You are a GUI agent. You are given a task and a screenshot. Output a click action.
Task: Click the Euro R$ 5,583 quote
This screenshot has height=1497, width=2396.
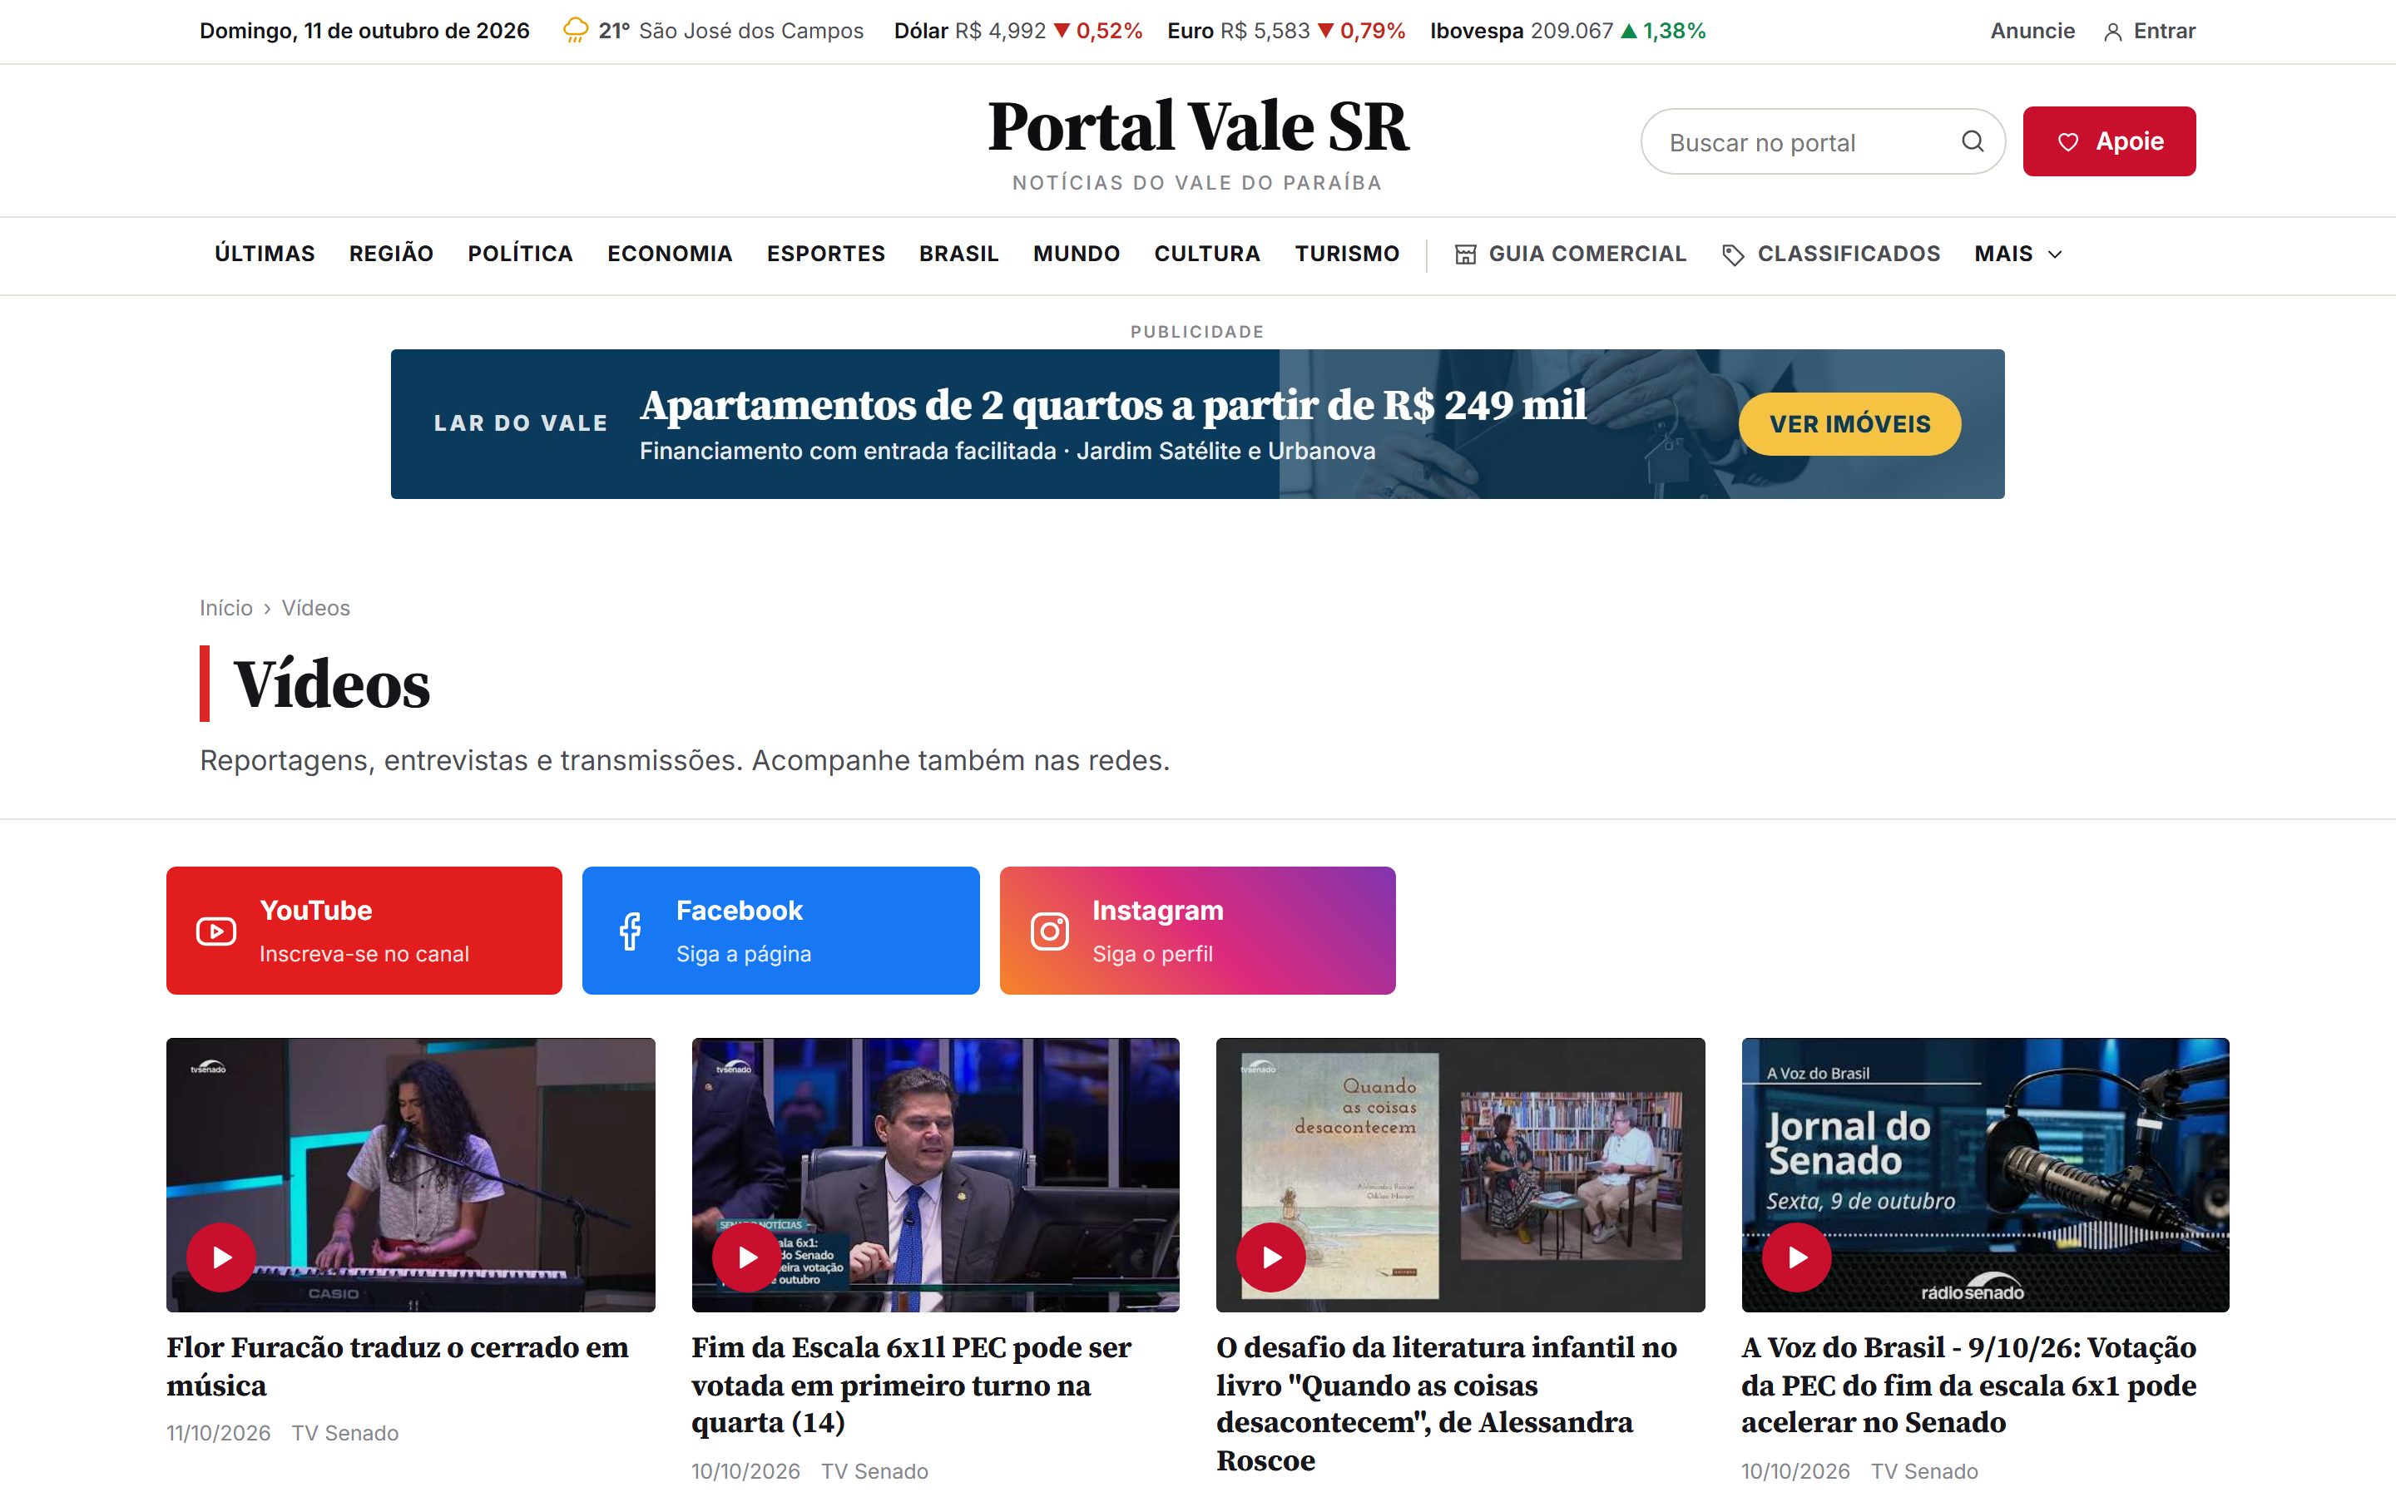[x=1286, y=31]
